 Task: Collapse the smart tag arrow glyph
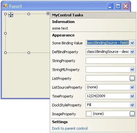(x=48, y=13)
